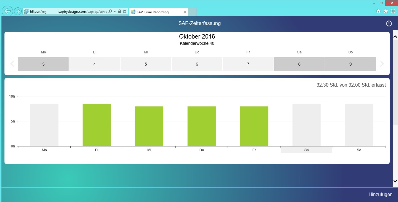
Task: Go to previous week arrow
Action: [12, 64]
